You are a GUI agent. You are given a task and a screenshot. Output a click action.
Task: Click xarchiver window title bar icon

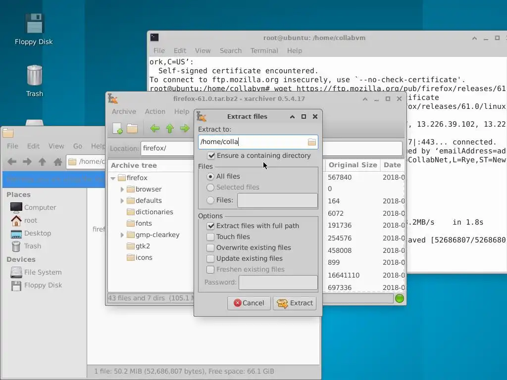(113, 99)
